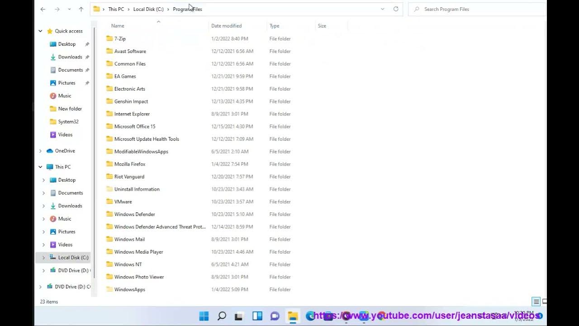This screenshot has width=579, height=326.
Task: Go forward using the forward arrow
Action: point(57,9)
